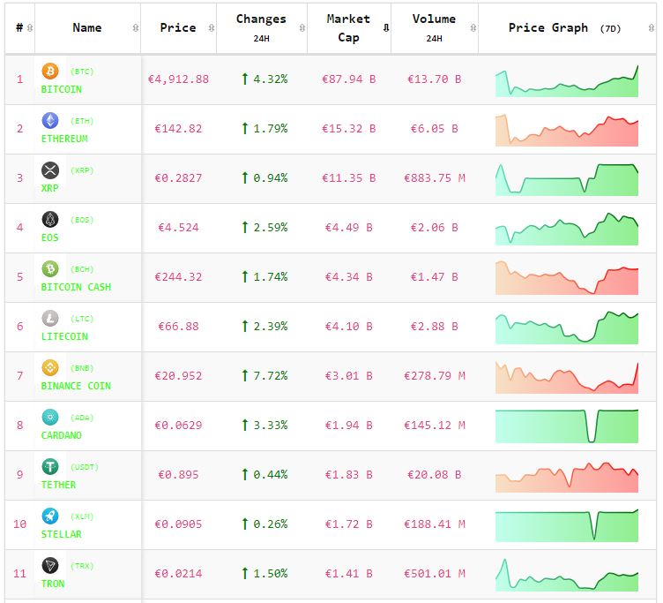This screenshot has height=603, width=663.
Task: Click the Binance Coin logo icon
Action: (50, 368)
